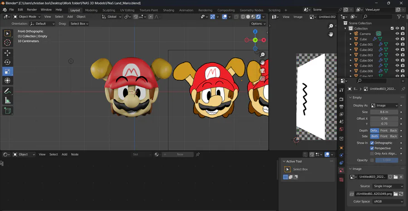Select the Move tool
This screenshot has width=408, height=211.
8,53
